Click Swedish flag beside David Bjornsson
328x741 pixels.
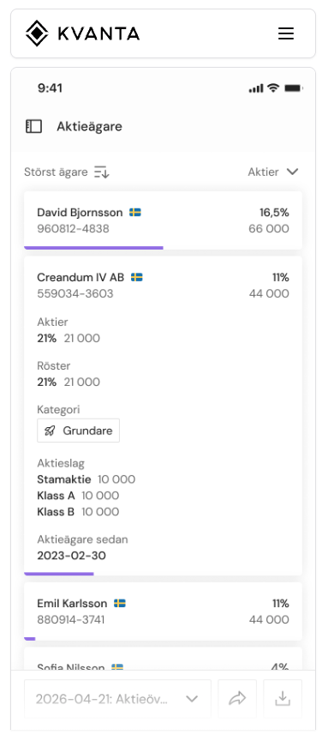[x=135, y=213]
